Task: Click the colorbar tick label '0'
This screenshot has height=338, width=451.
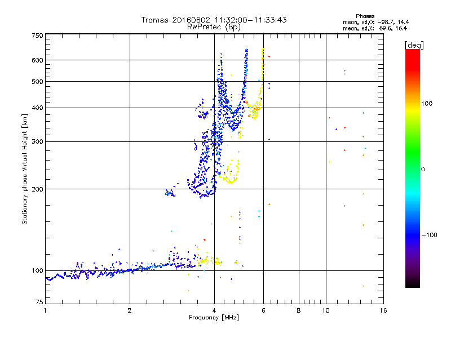Action: click(x=423, y=169)
